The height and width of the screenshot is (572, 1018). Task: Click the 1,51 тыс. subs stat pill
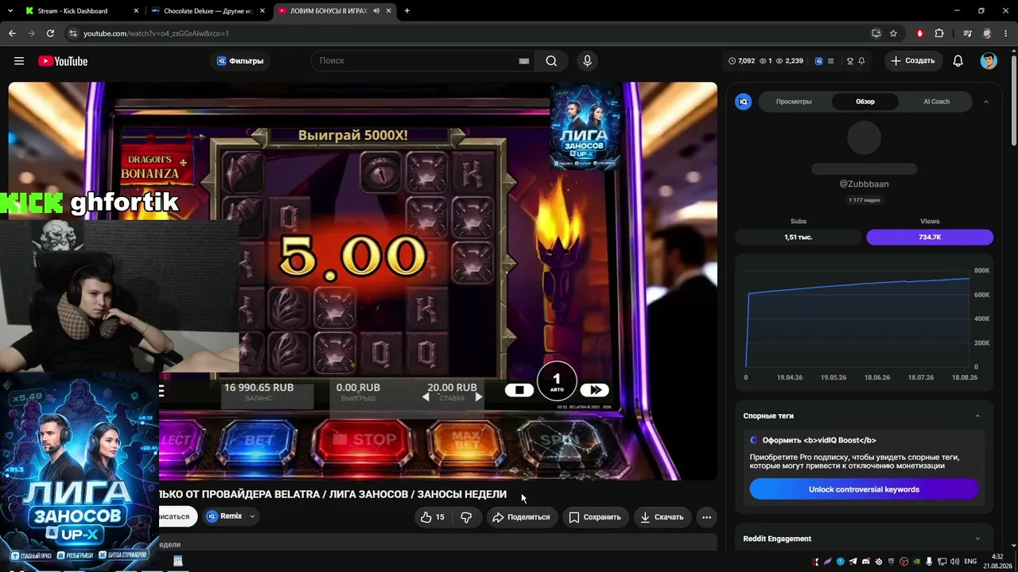[x=798, y=237]
